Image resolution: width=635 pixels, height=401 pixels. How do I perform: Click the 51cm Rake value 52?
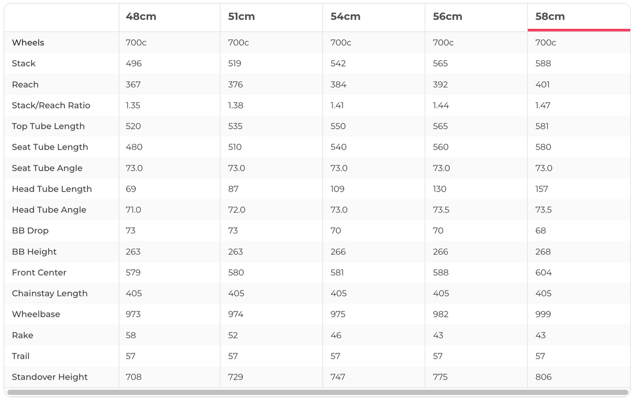click(x=233, y=335)
